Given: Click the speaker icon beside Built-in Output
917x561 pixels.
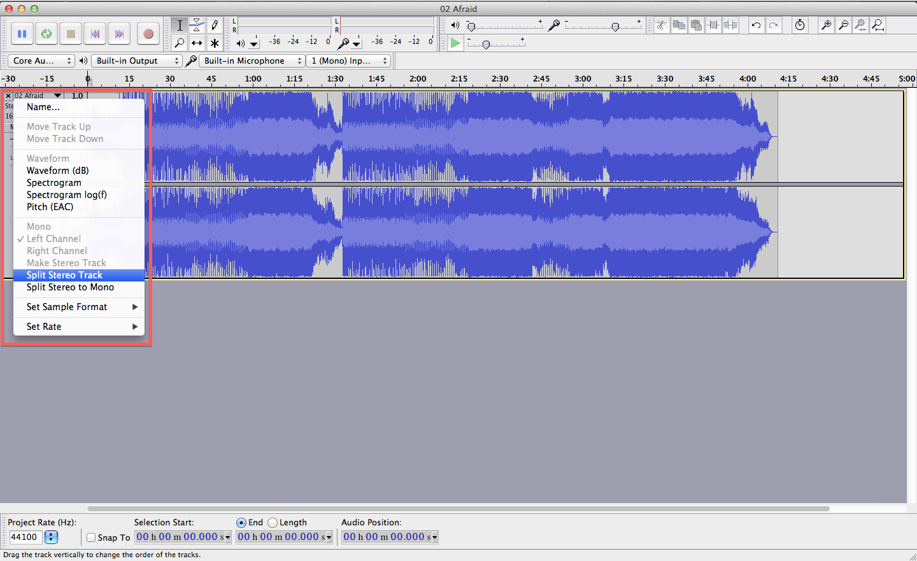Looking at the screenshot, I should pyautogui.click(x=83, y=61).
